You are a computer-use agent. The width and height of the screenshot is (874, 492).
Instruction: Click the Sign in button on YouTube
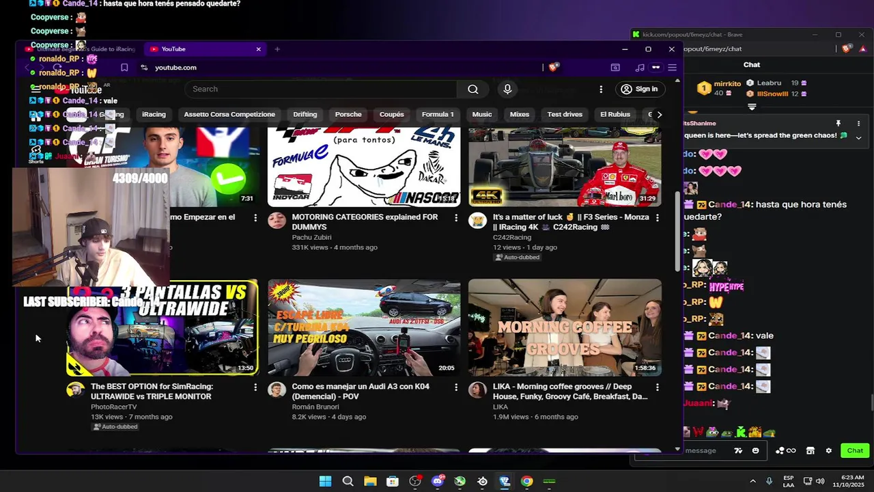(x=640, y=89)
